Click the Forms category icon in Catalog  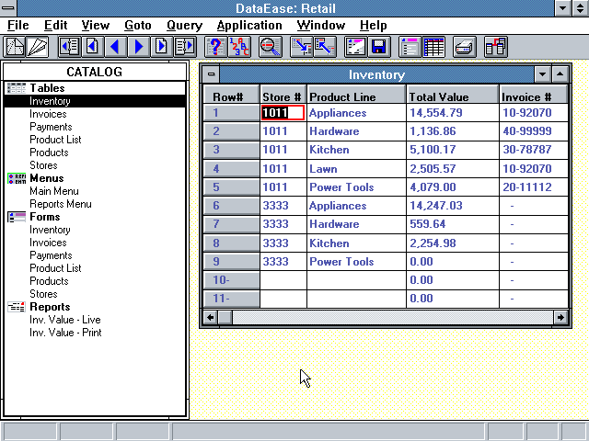17,217
